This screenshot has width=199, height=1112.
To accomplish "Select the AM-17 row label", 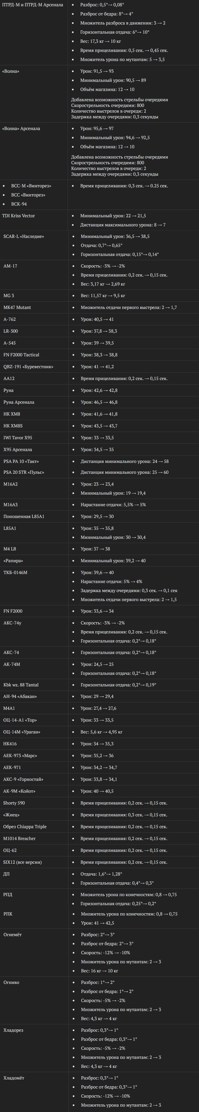I will point(10,266).
